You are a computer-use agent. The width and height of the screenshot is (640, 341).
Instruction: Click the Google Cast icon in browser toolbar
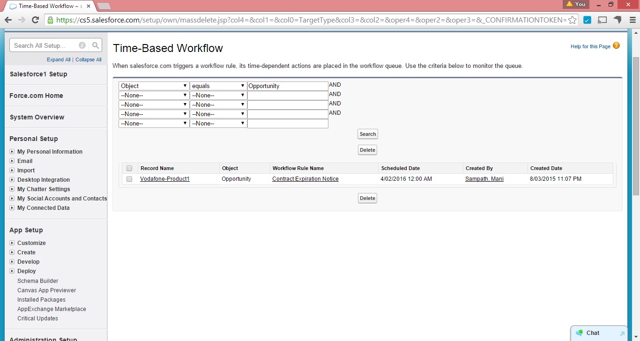603,20
